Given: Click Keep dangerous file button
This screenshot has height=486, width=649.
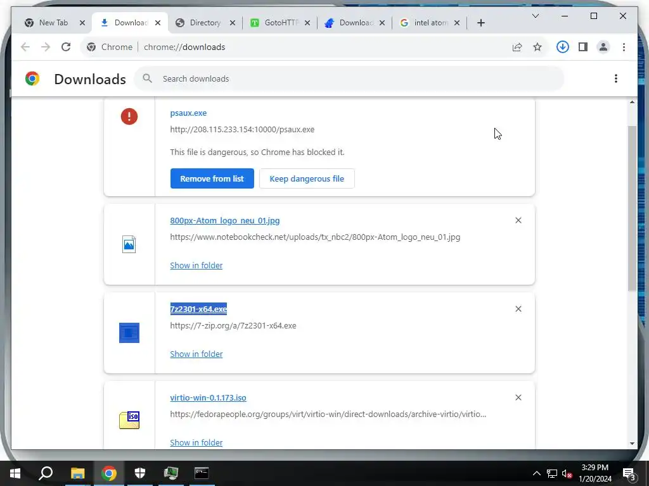Looking at the screenshot, I should pos(307,178).
